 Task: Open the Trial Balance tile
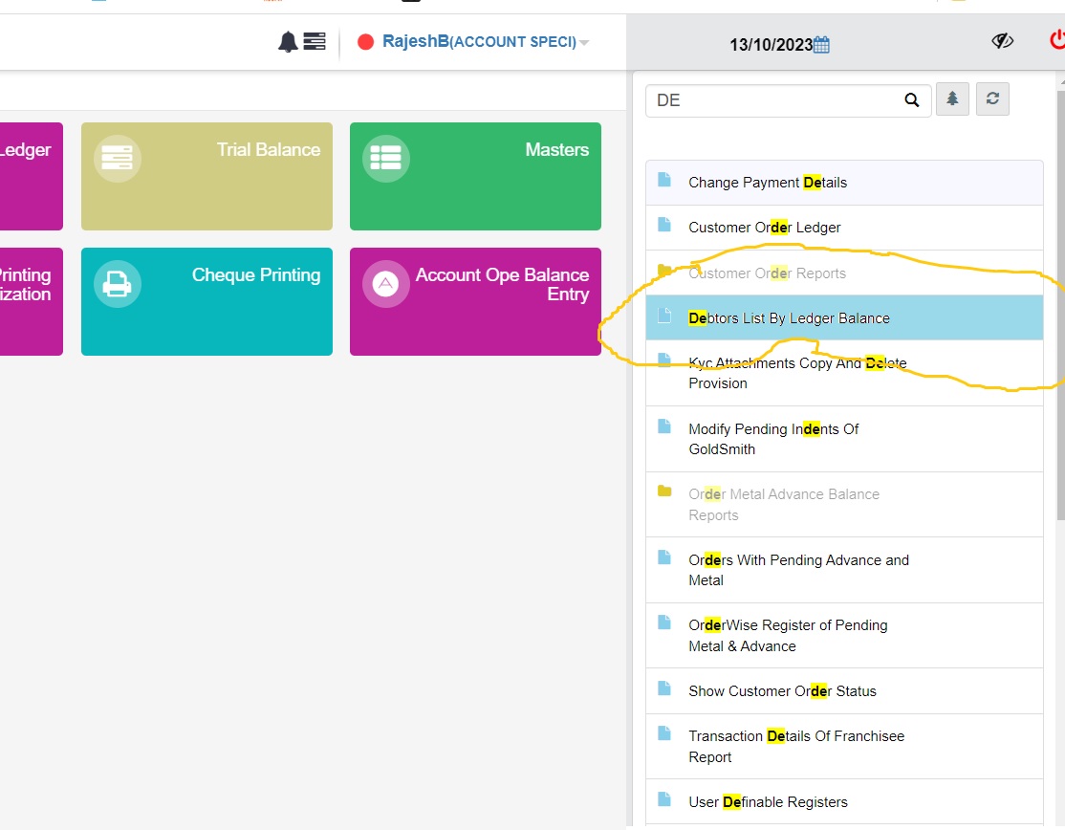coord(206,177)
